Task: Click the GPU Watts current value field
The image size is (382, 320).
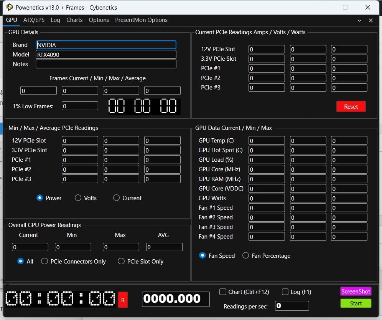Action: pyautogui.click(x=267, y=198)
